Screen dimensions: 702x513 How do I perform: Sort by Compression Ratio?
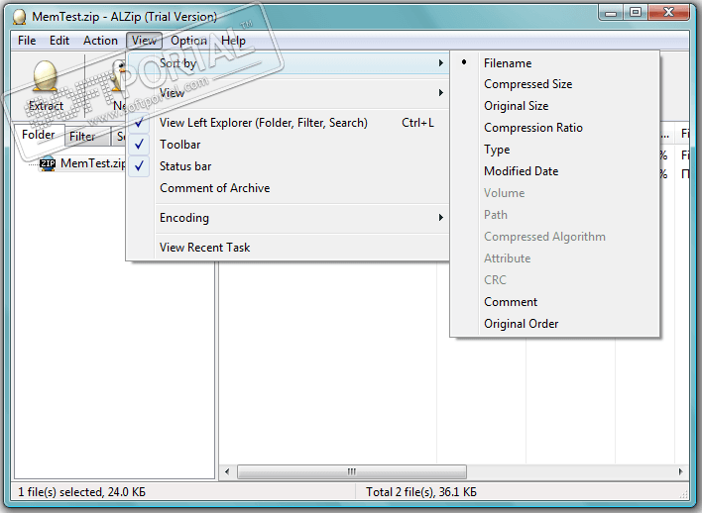(x=554, y=128)
